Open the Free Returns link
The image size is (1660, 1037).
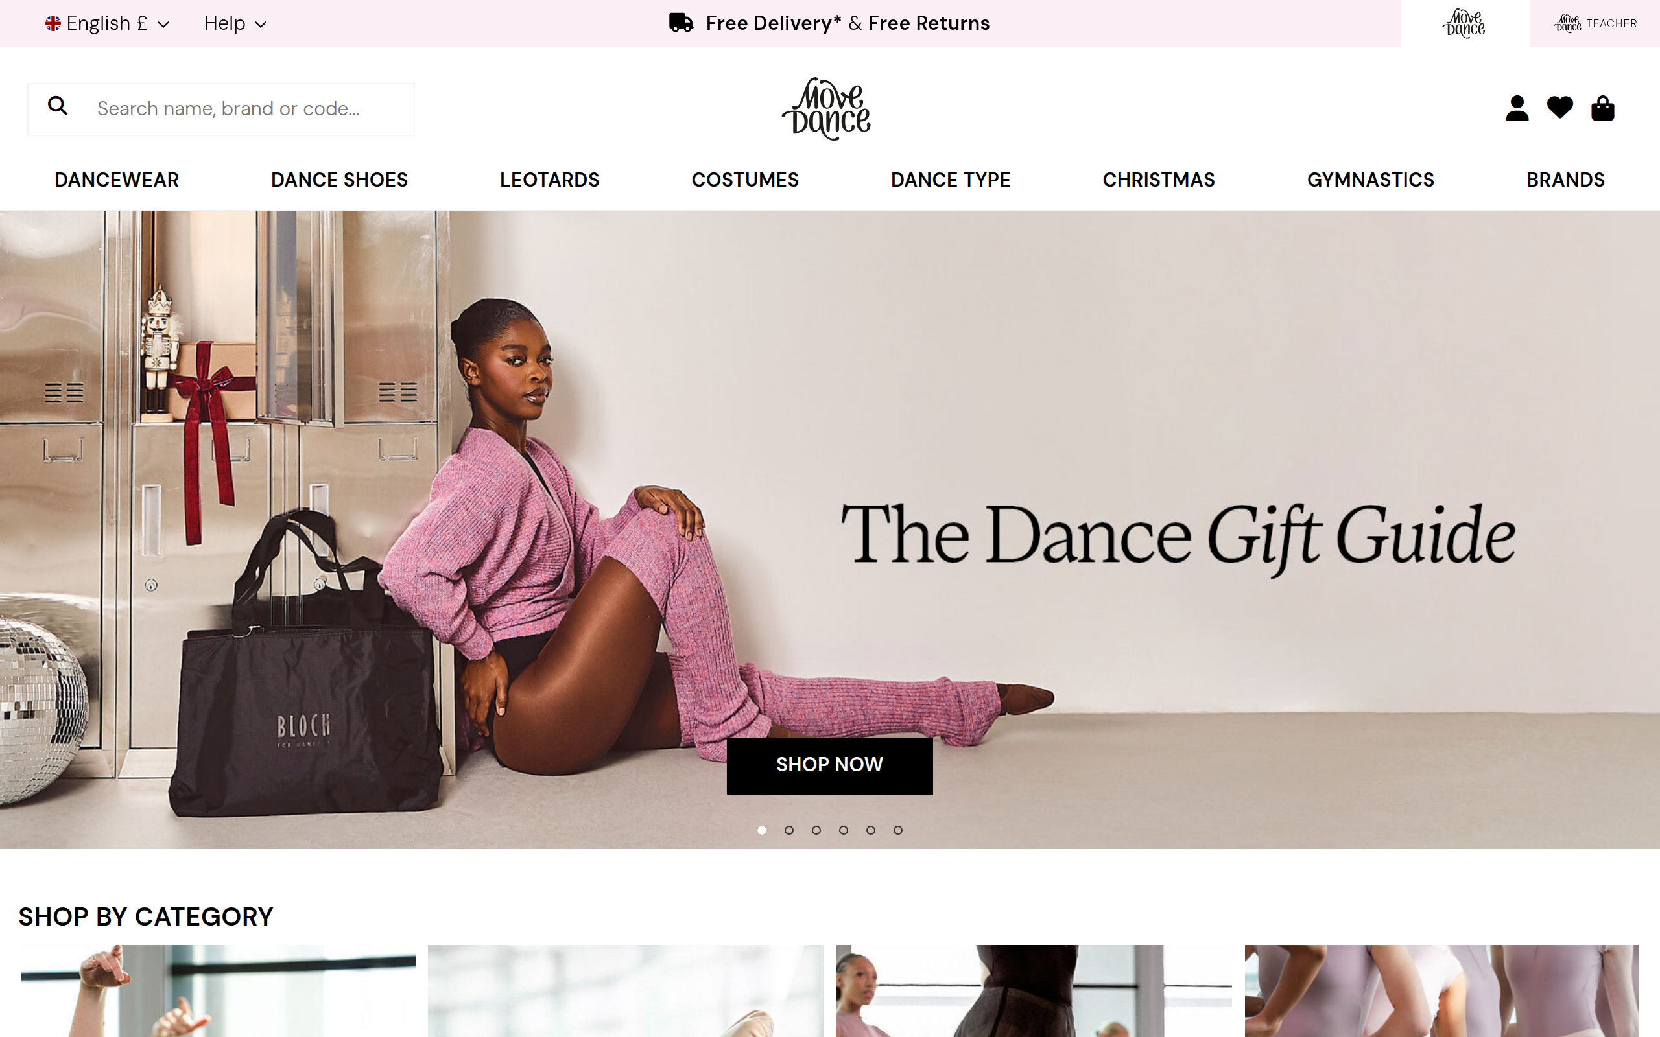[929, 23]
